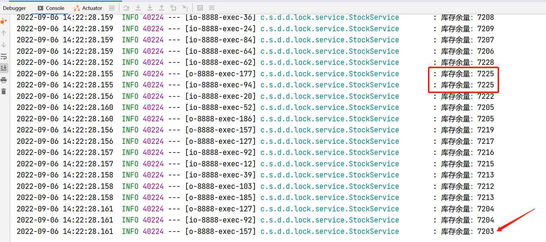This screenshot has width=546, height=242.
Task: Click thread name [io-8888-exec-24]
Action: coord(220,29)
